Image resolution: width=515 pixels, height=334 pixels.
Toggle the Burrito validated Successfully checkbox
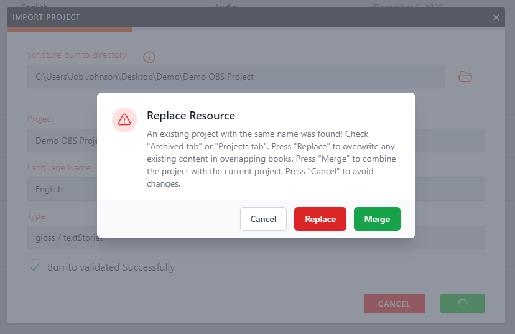click(35, 267)
